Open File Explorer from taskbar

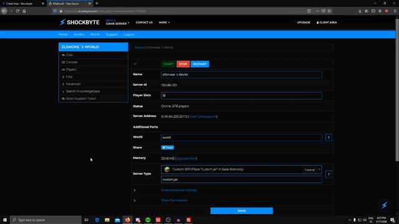tap(107, 220)
